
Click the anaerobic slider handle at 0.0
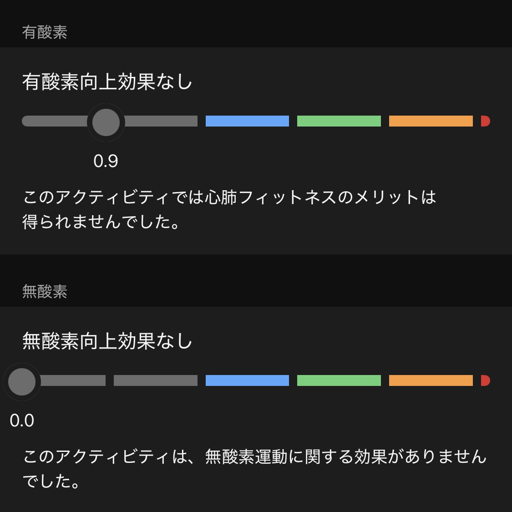(x=21, y=381)
